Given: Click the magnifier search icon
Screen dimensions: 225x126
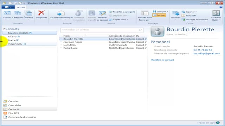Looking at the screenshot, I should [140, 30].
